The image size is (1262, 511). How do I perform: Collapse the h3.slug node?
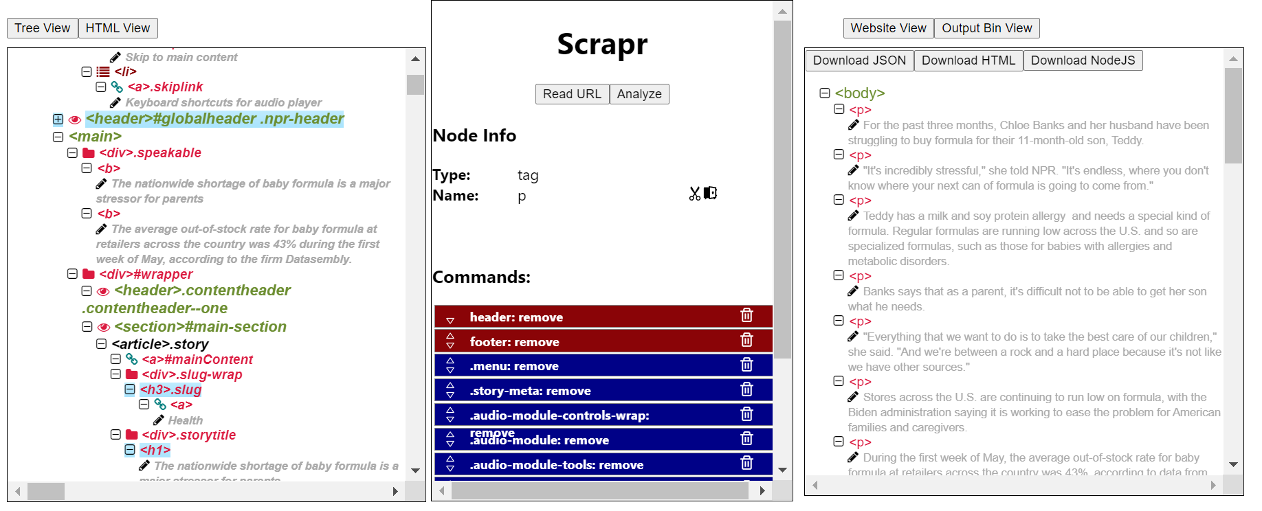[x=129, y=389]
